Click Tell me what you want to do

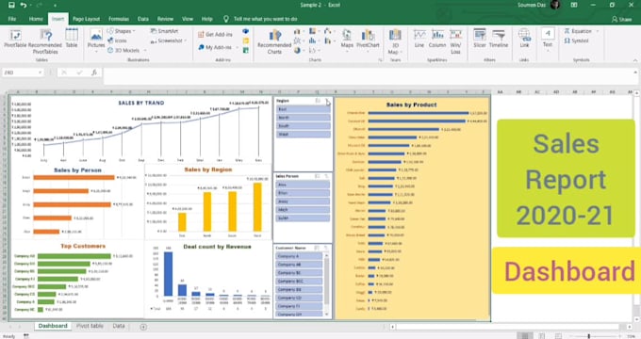pos(265,19)
